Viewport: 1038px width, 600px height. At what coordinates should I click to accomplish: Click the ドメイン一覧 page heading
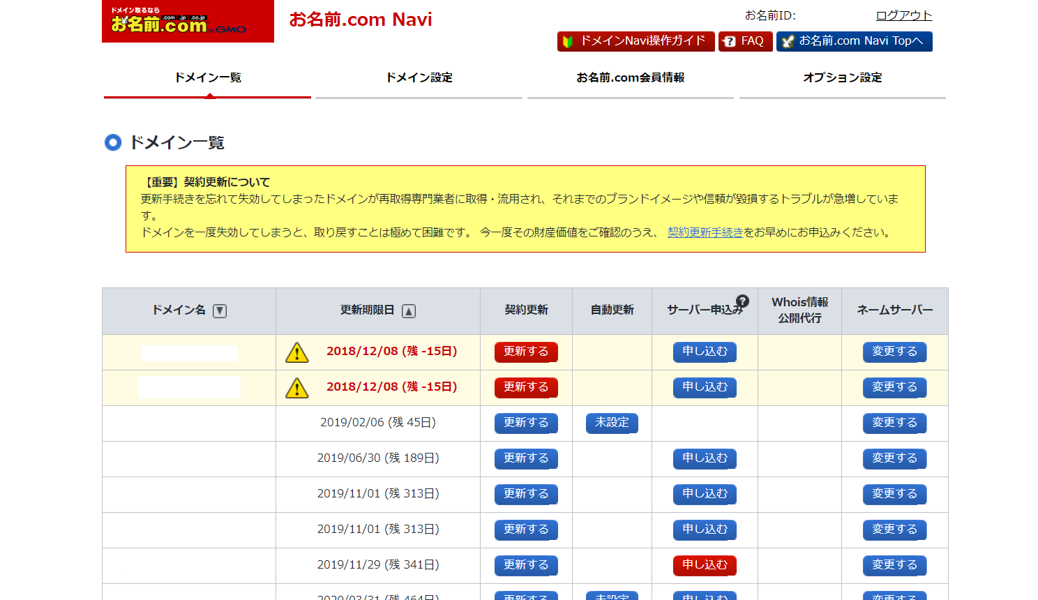[x=177, y=143]
